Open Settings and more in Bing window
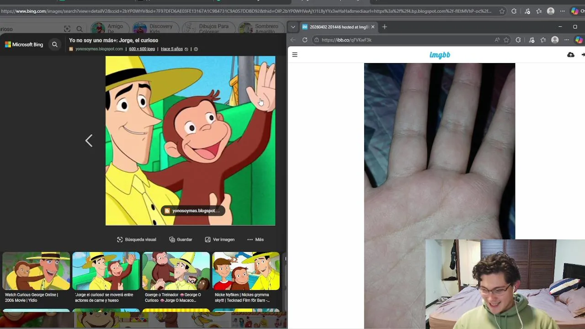Screen dimensions: 585x329 pyautogui.click(x=563, y=11)
